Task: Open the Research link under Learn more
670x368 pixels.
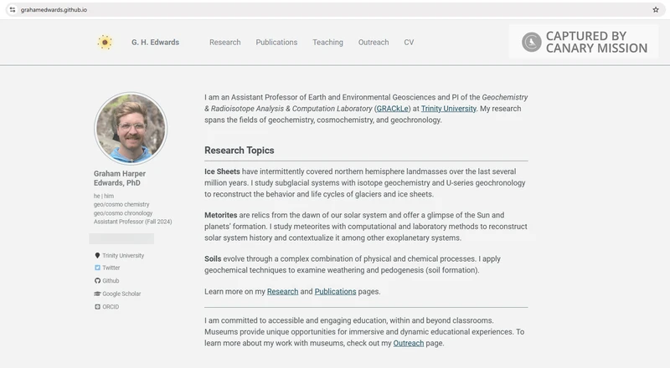Action: [282, 292]
